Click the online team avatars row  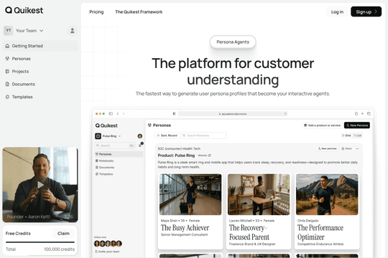pyautogui.click(x=108, y=244)
